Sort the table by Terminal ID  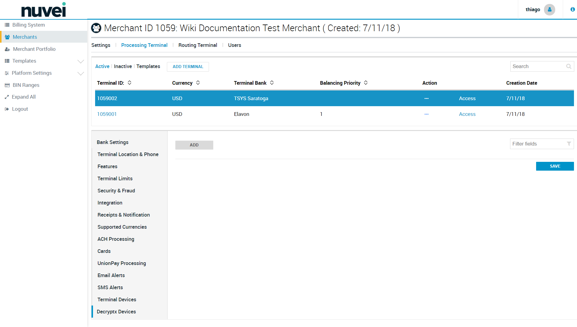(x=129, y=83)
